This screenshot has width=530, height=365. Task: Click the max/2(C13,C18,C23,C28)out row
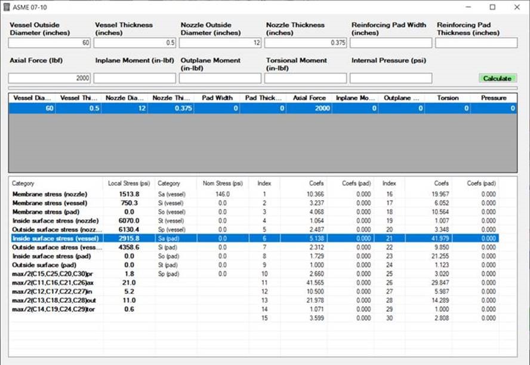(x=255, y=300)
